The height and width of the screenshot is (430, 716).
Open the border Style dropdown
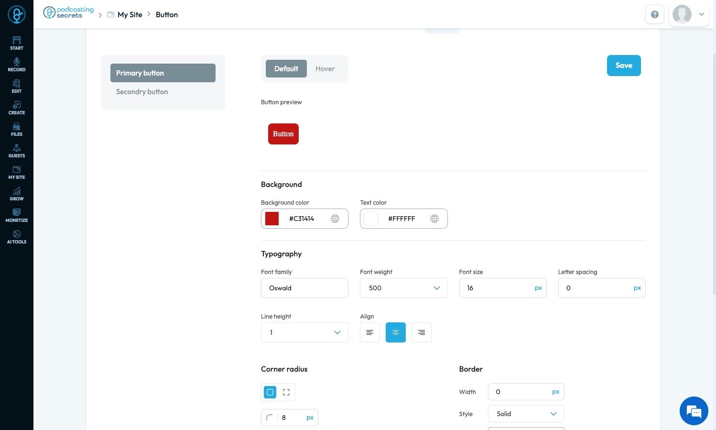click(526, 414)
